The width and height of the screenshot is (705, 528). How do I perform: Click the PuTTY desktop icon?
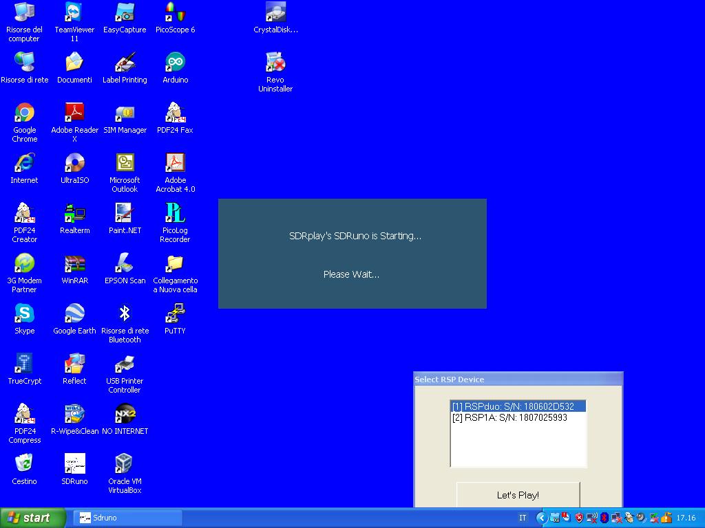(175, 313)
